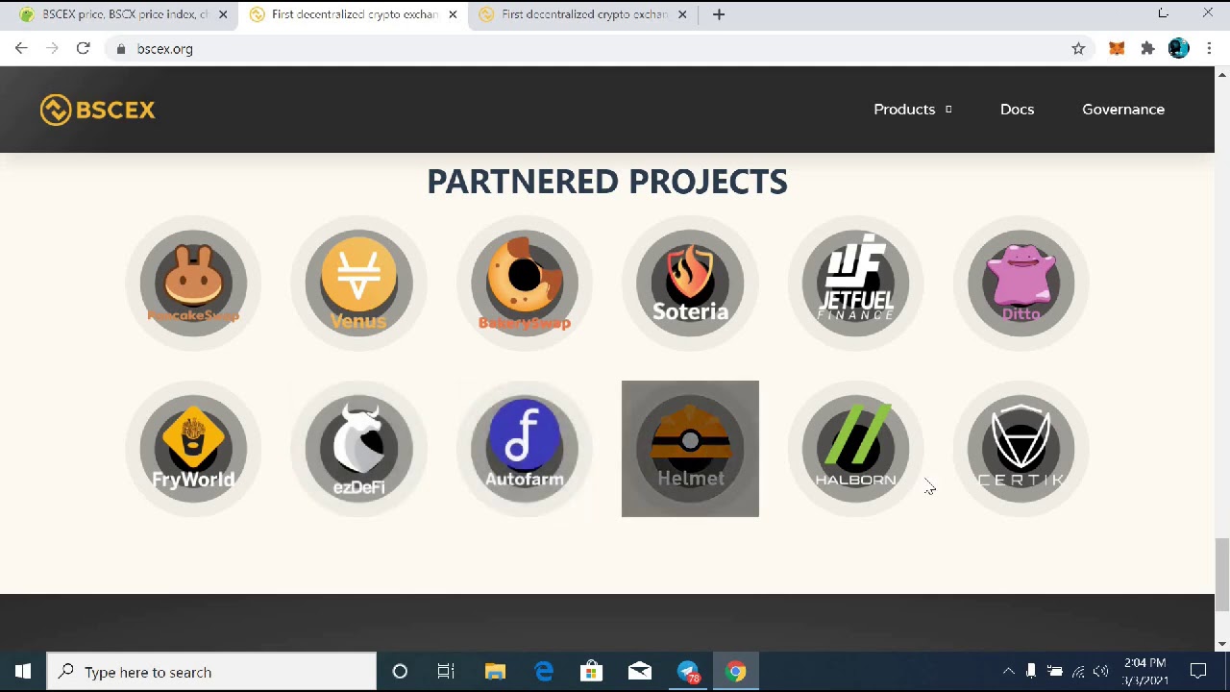Image resolution: width=1230 pixels, height=692 pixels.
Task: Open the PancakeSwap partner logo
Action: [193, 284]
